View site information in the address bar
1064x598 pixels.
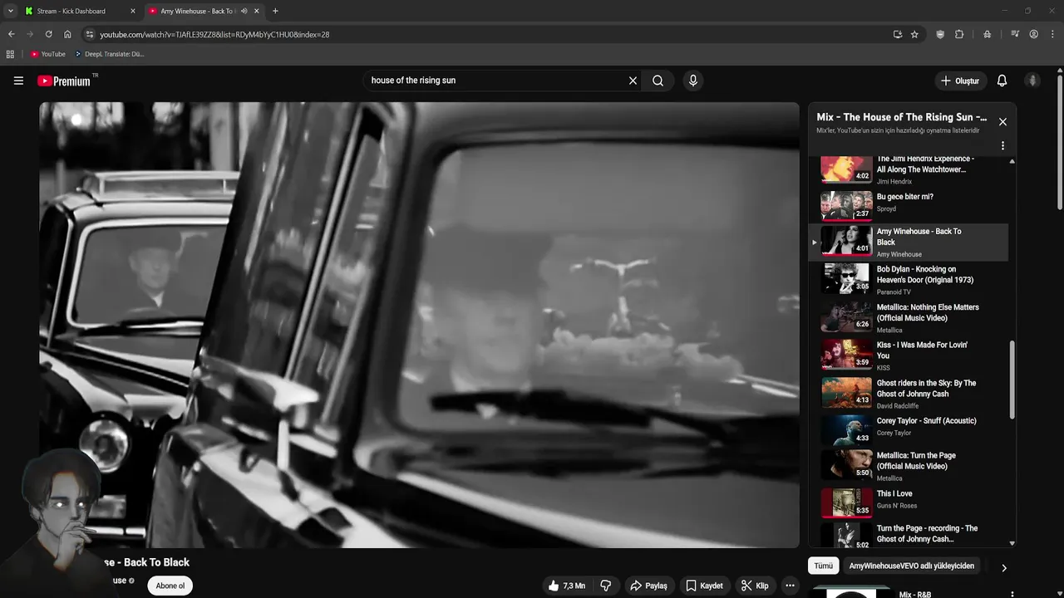90,34
